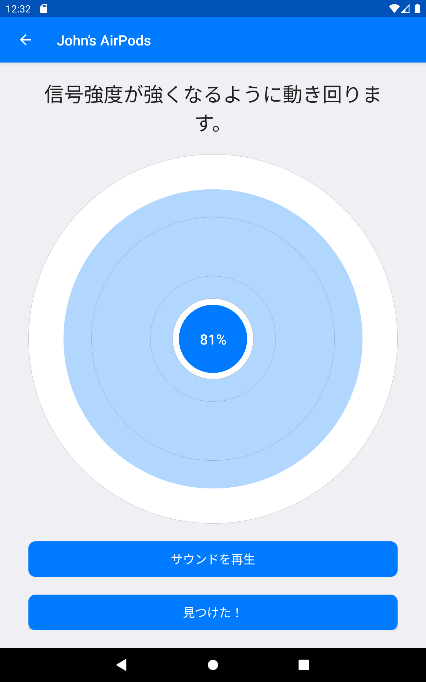This screenshot has width=426, height=682.
Task: Click the battery status icon
Action: coord(417,9)
